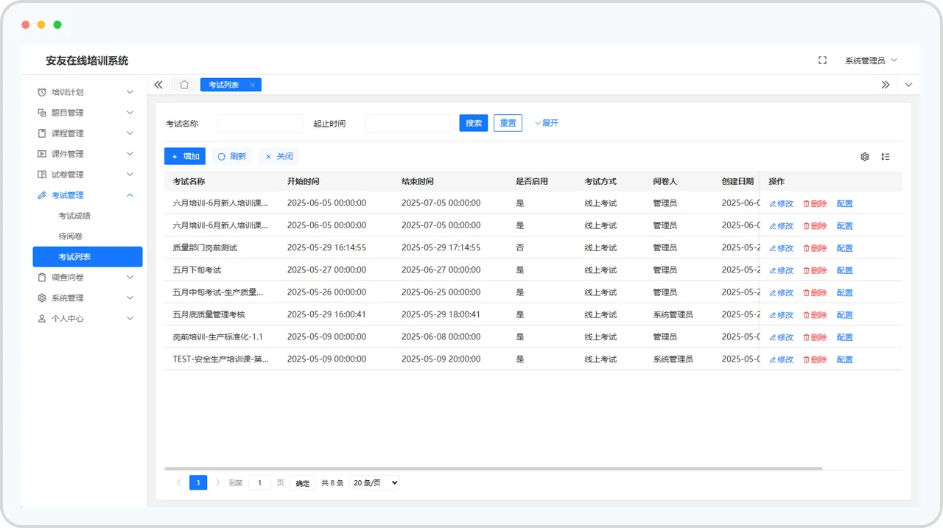Select 考试列表 in the sidebar
943x528 pixels.
tap(88, 257)
